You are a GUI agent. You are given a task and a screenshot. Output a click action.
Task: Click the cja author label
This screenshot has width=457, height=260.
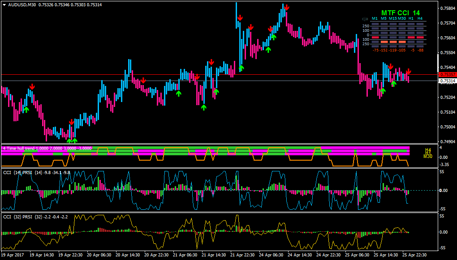coord(365,19)
